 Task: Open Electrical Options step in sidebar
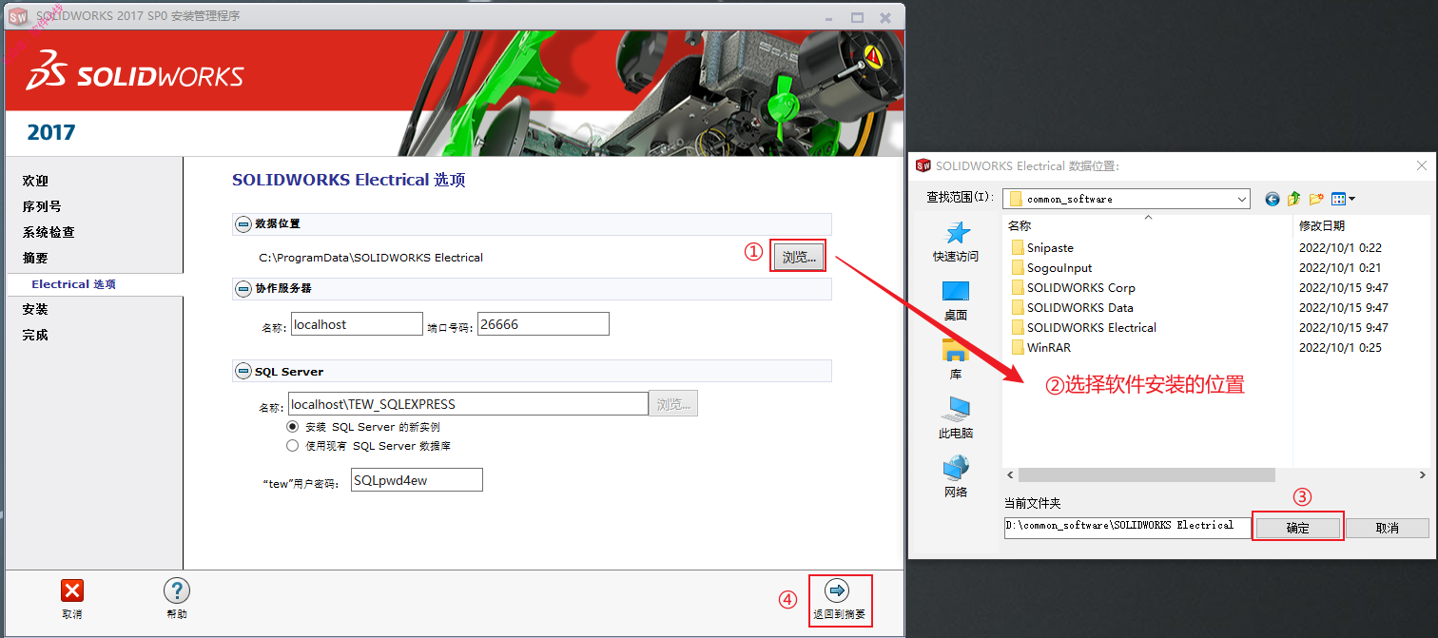(74, 284)
